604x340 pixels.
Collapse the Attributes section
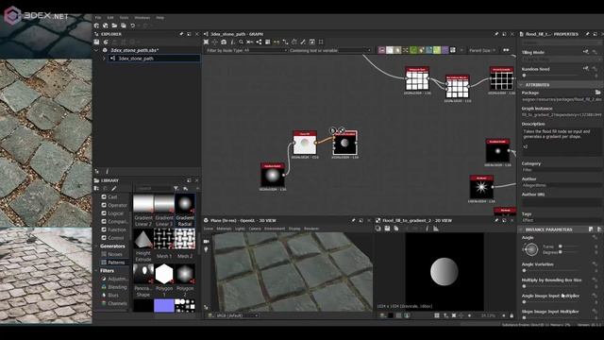pos(521,85)
